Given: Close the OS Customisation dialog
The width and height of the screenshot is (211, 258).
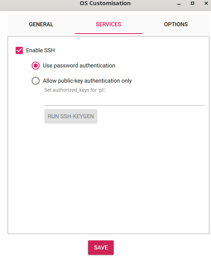Looking at the screenshot, I should (x=206, y=3).
